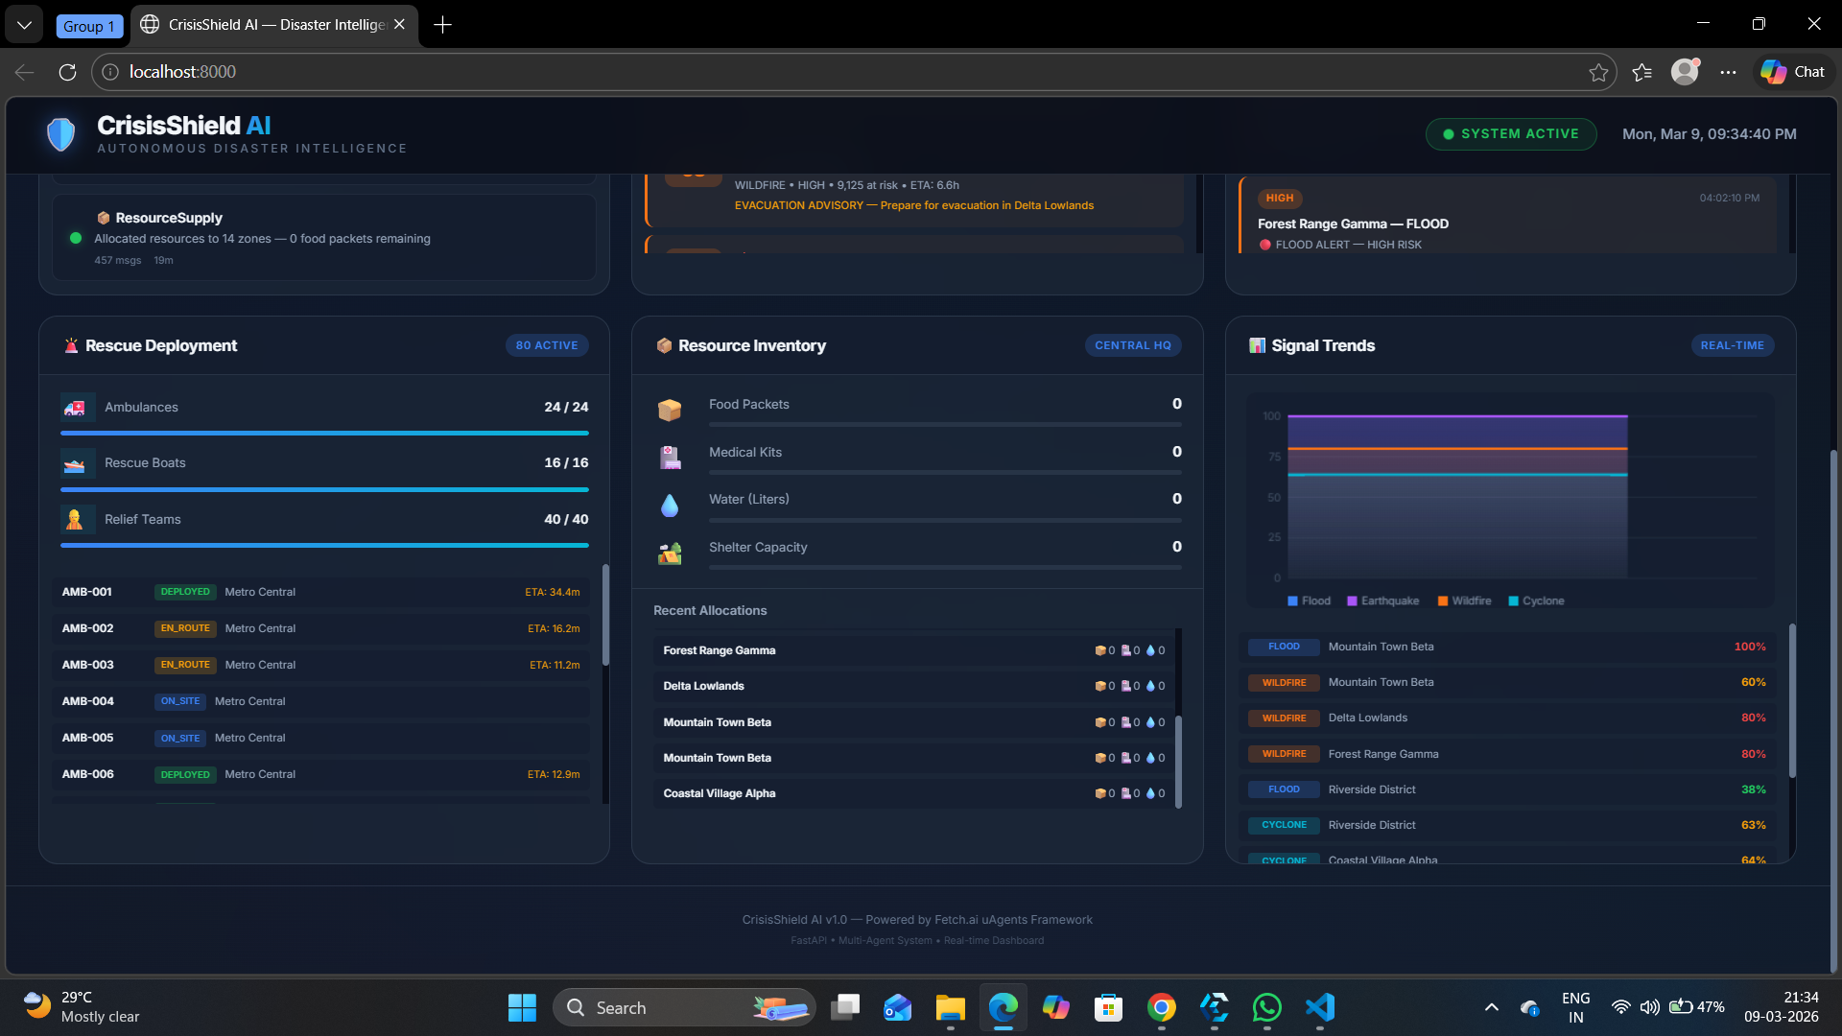Expand the Windows system tray hidden icons
This screenshot has height=1036, width=1842.
coord(1491,1007)
